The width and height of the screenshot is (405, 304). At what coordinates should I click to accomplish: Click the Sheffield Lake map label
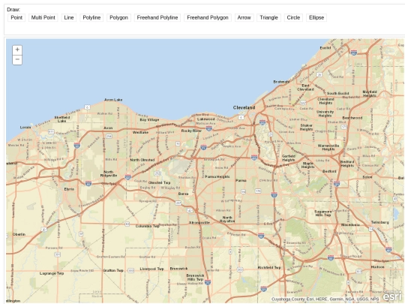[x=62, y=119]
